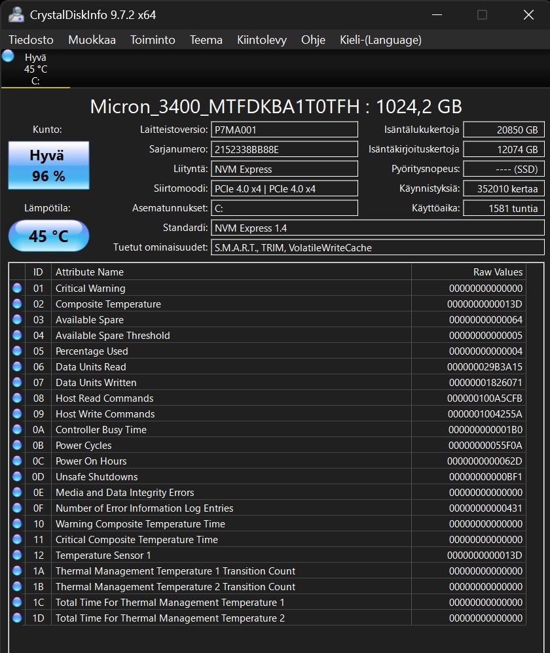Open the Tiedosto menu

(x=31, y=40)
